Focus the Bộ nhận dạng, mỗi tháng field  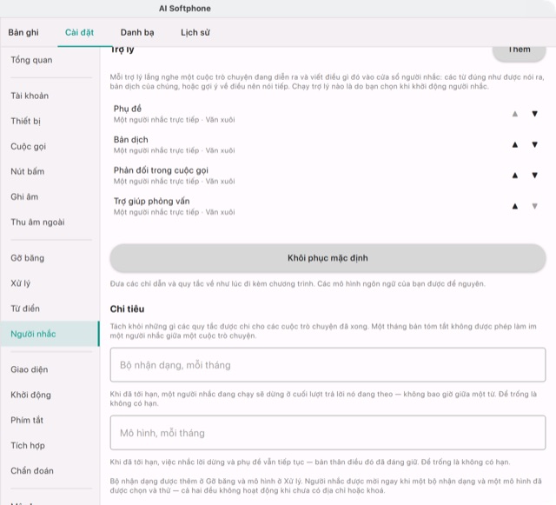tap(328, 365)
